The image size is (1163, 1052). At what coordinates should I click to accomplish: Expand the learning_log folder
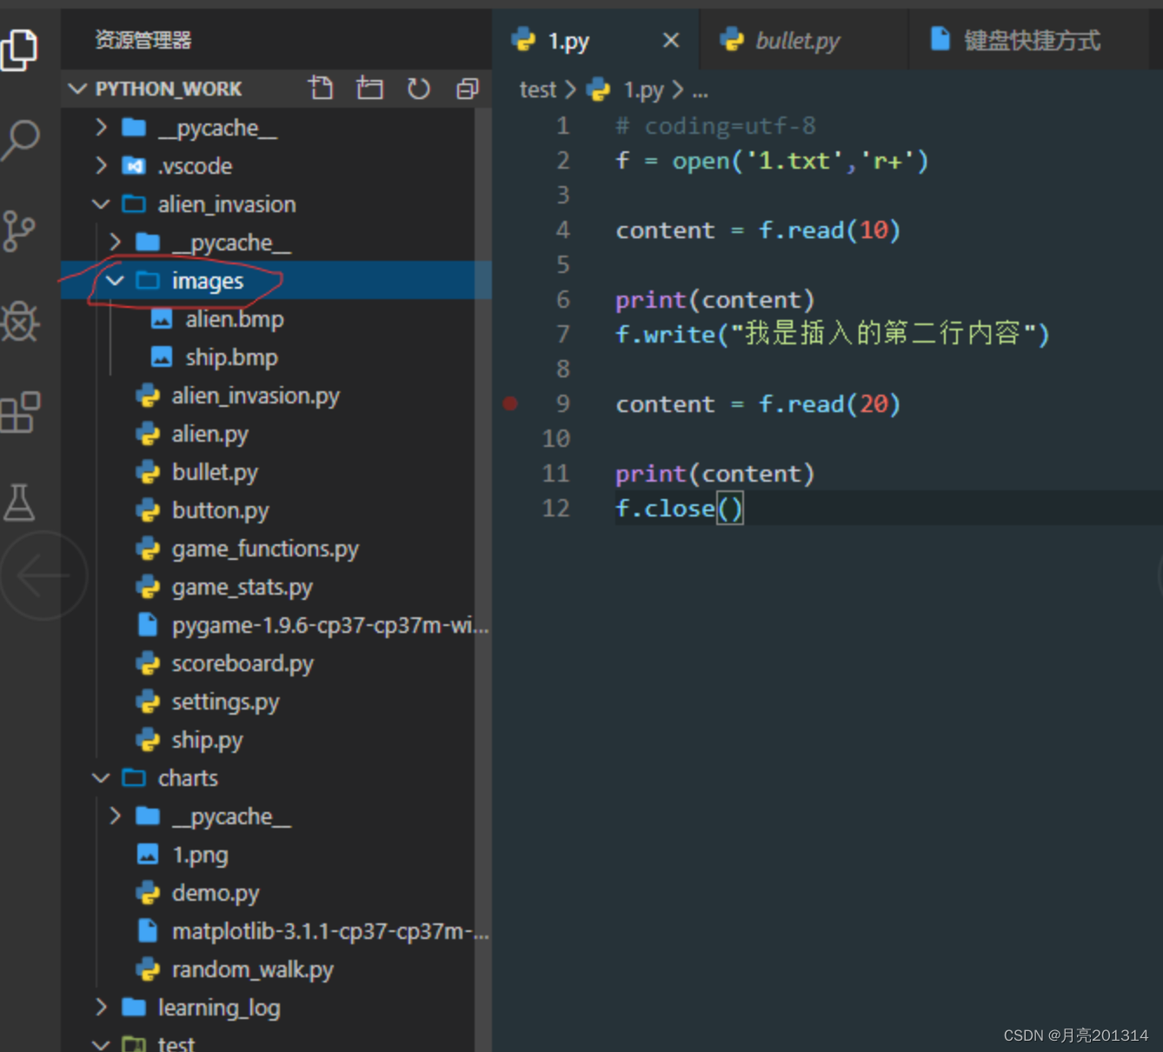click(101, 1007)
